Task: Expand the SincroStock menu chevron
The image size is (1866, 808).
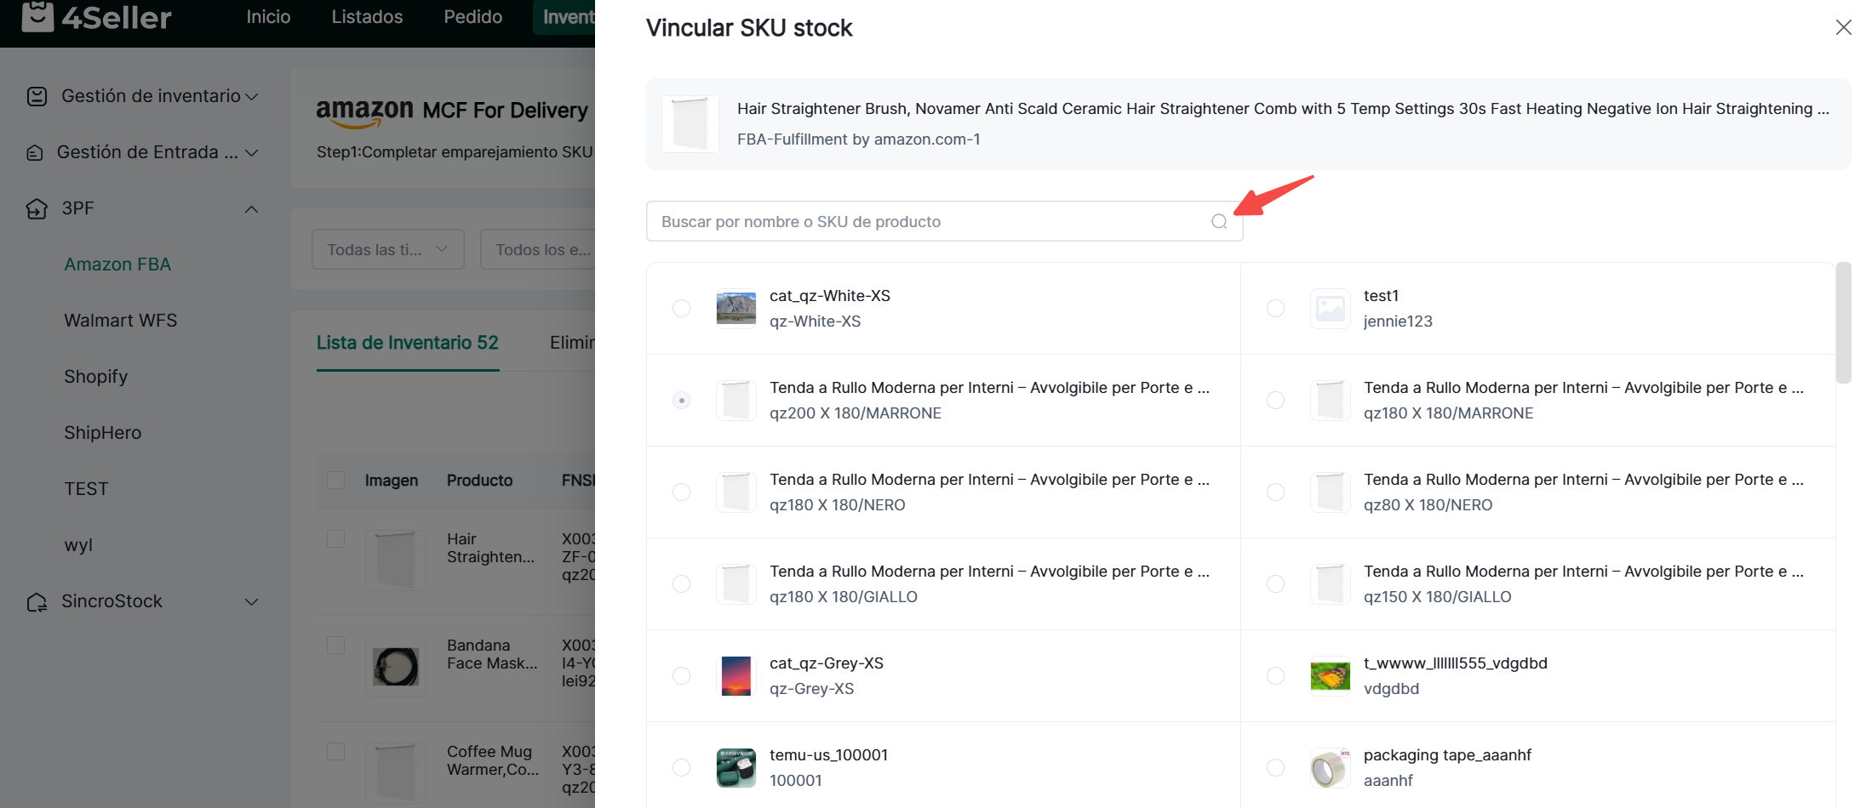Action: (x=251, y=602)
